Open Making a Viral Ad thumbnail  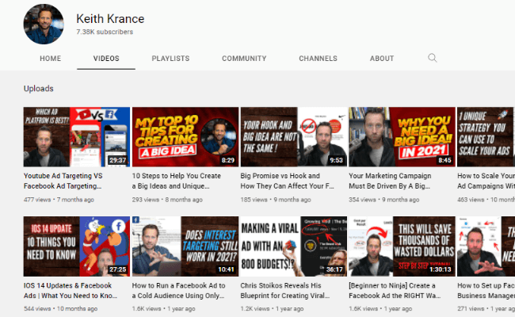tap(294, 246)
